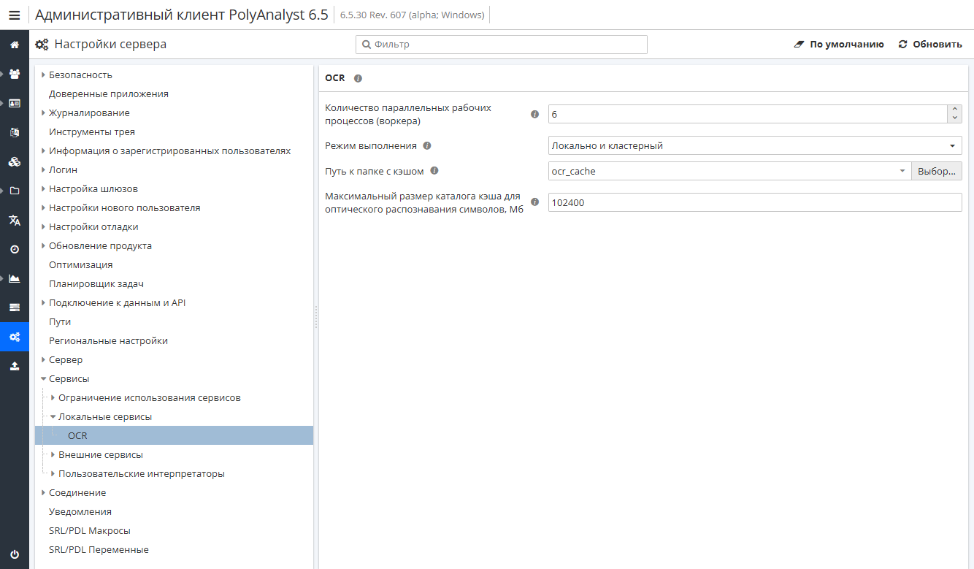Open the upload sidebar icon

pyautogui.click(x=15, y=366)
